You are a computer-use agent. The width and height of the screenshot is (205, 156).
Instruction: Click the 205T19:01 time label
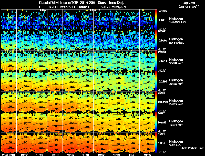point(8,155)
